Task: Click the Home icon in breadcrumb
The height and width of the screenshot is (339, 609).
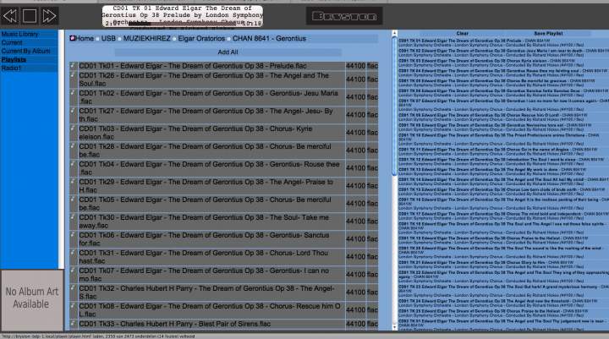Action: coord(72,38)
